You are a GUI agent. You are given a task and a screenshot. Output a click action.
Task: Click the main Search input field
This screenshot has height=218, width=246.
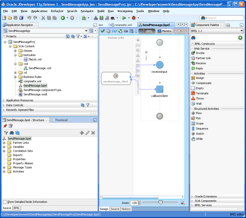(225, 18)
